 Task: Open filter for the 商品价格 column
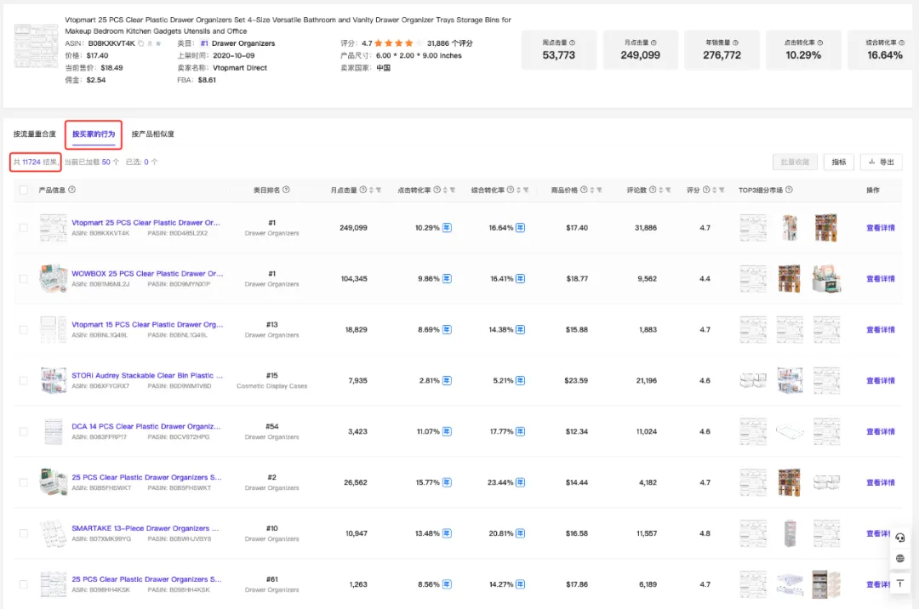coord(600,190)
